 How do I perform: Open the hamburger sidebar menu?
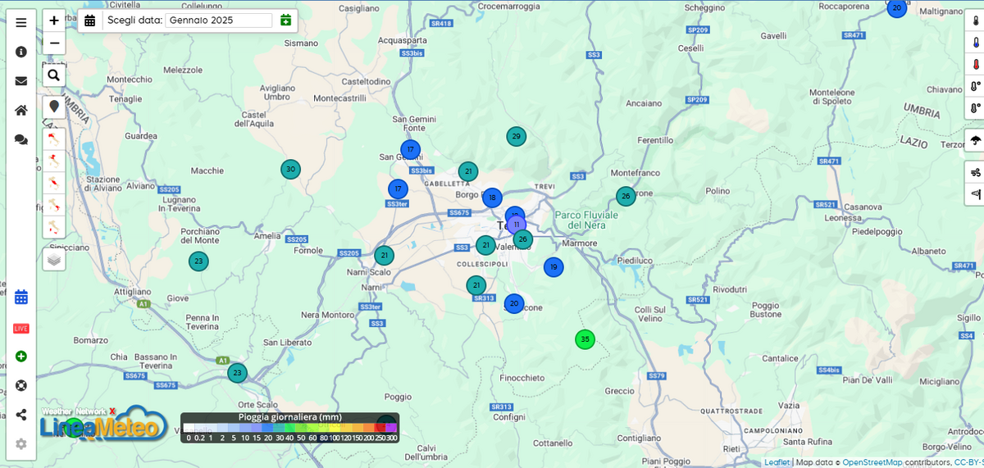coord(21,22)
